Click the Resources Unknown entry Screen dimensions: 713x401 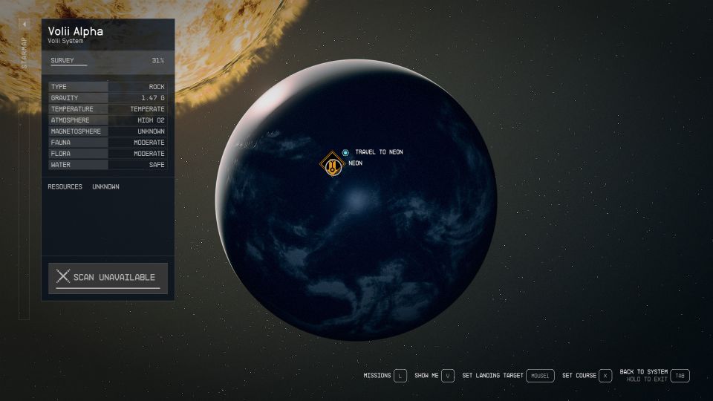click(84, 187)
